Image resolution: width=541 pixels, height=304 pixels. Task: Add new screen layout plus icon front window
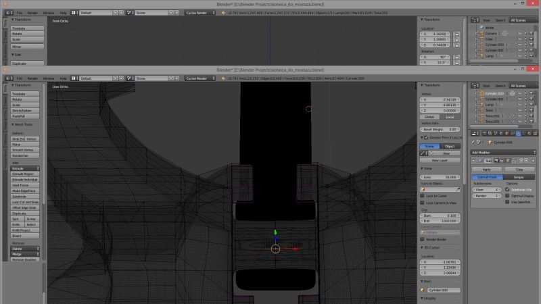click(x=116, y=78)
